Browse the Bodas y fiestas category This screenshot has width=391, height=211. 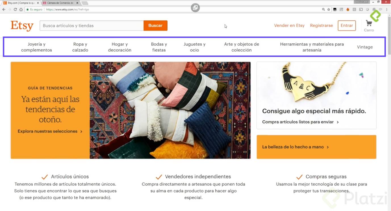click(159, 47)
